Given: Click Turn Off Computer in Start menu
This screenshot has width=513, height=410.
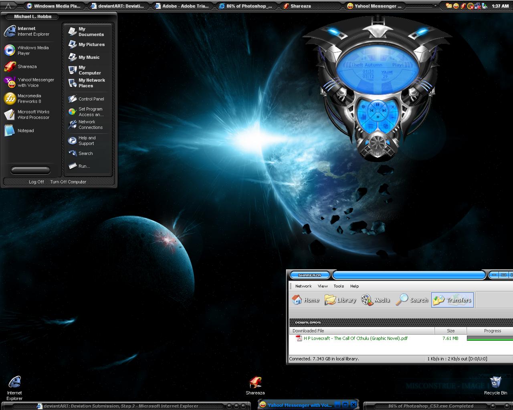Looking at the screenshot, I should tap(68, 182).
